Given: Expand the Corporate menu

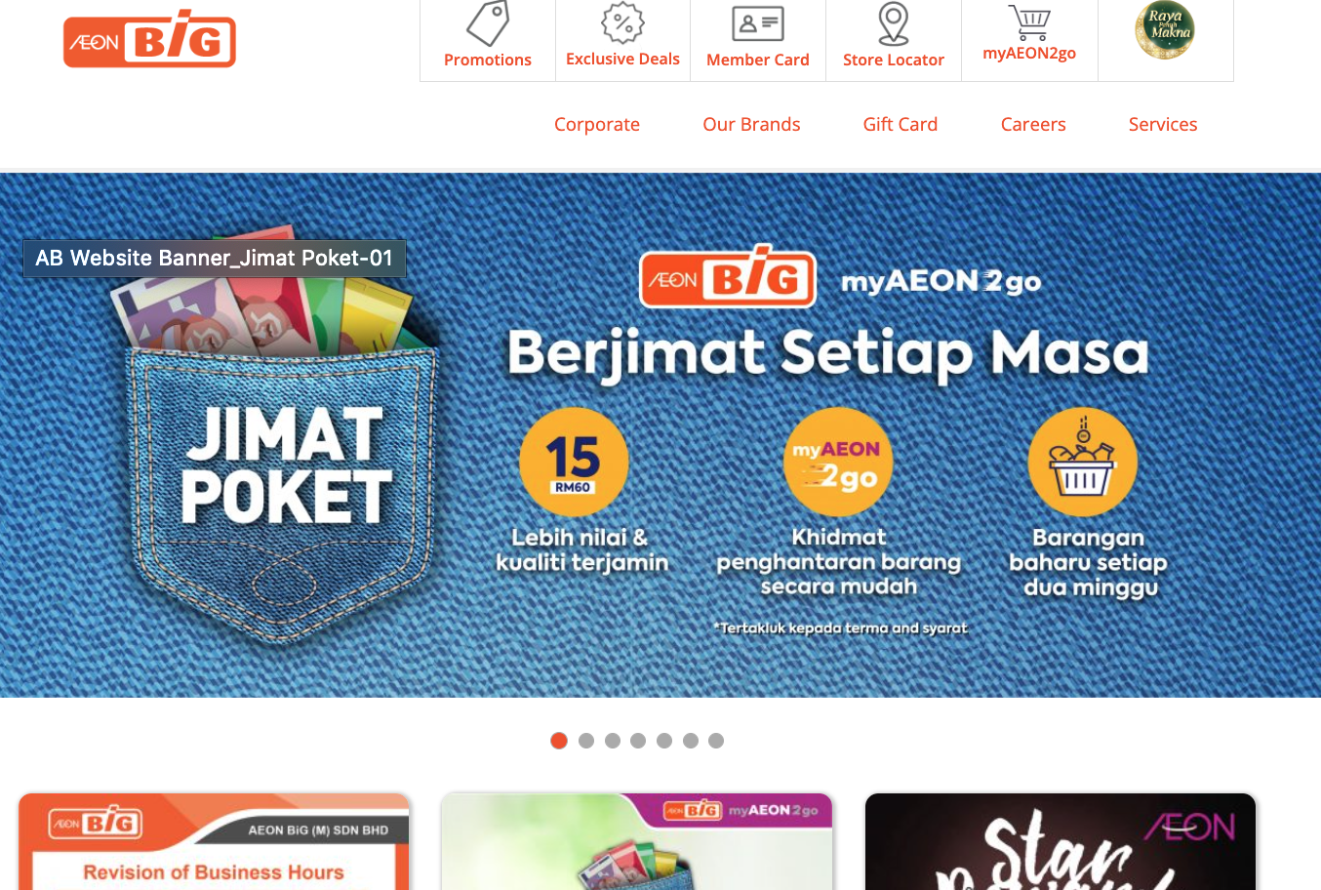Looking at the screenshot, I should pyautogui.click(x=597, y=124).
